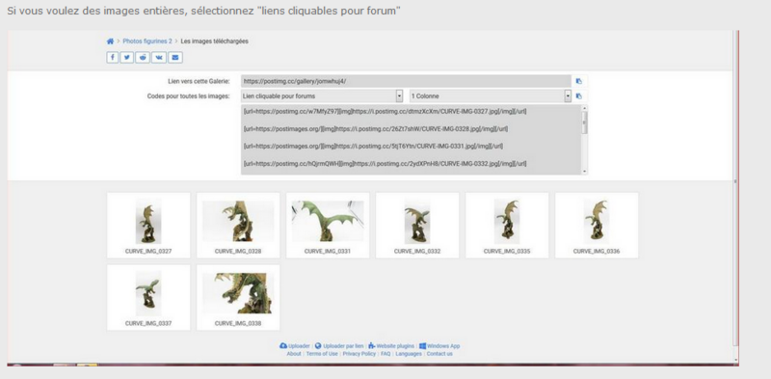Open the FAQ link
Image resolution: width=771 pixels, height=379 pixels.
pos(385,354)
